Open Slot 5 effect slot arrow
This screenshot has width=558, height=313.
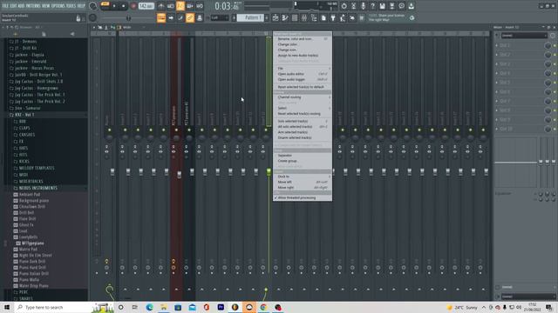(x=497, y=83)
